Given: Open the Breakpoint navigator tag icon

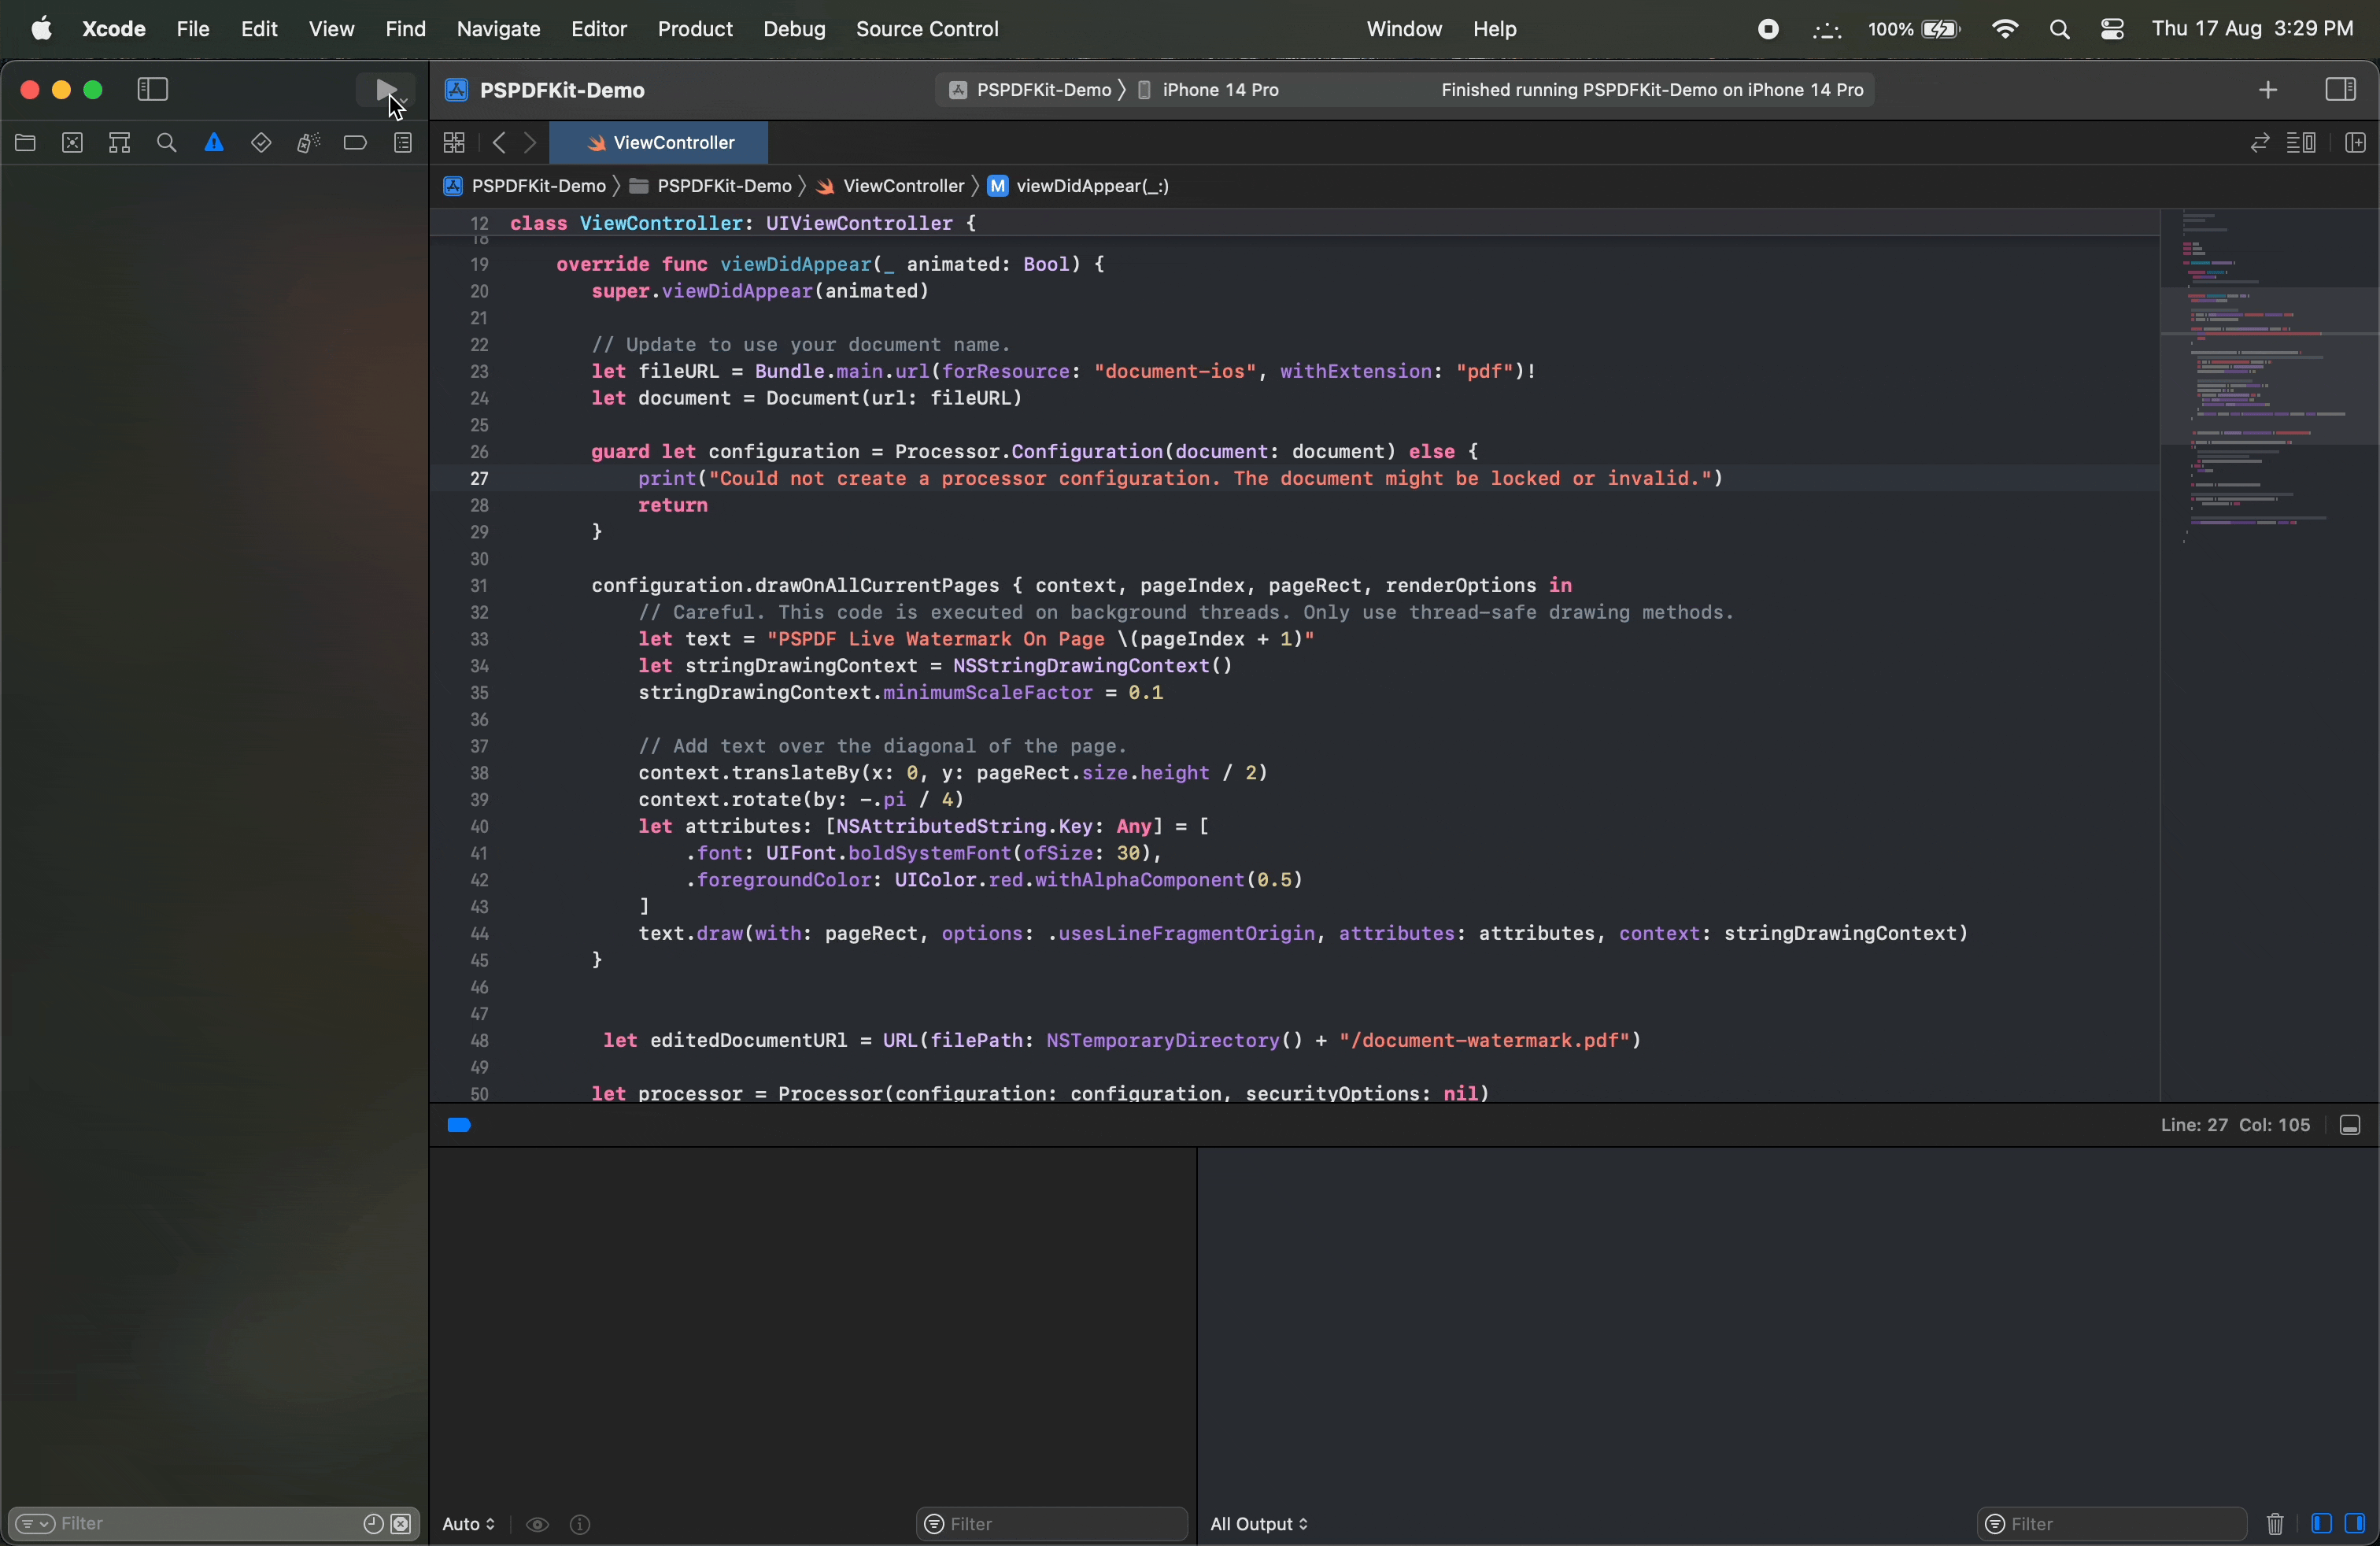Looking at the screenshot, I should 355,143.
